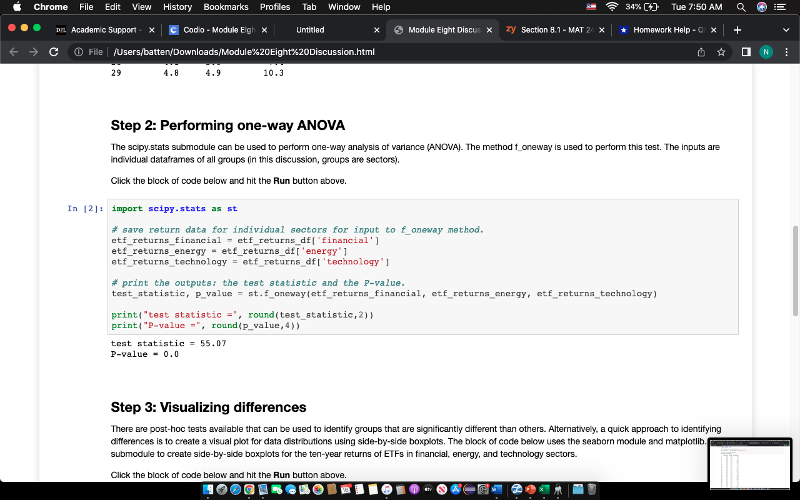Open Spotlight search
Screen dimensions: 800x500
[x=741, y=7]
